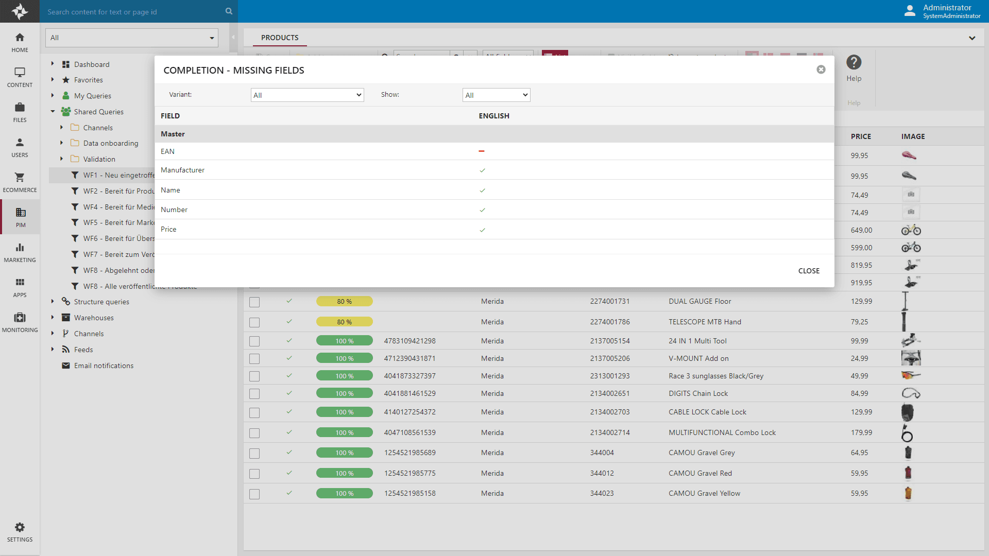989x556 pixels.
Task: Tick checkbox for Race 3 sunglasses row
Action: coord(254,376)
